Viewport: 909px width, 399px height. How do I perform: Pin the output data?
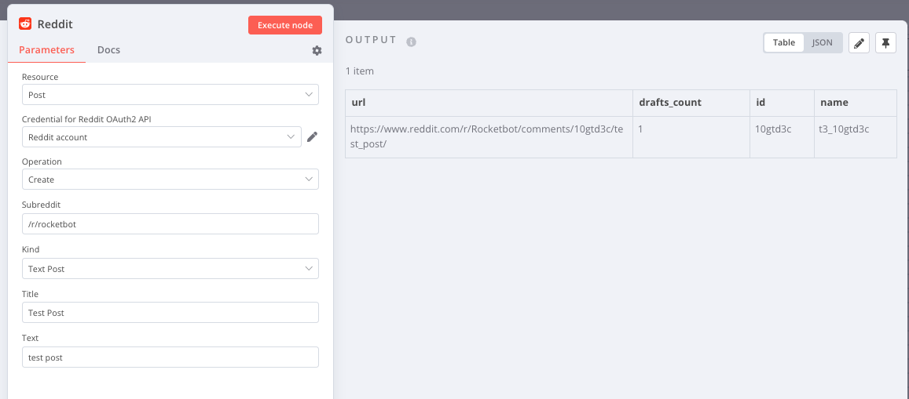(885, 43)
